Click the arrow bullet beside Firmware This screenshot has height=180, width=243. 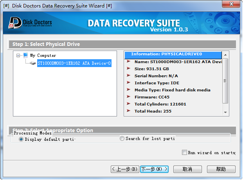(129, 97)
